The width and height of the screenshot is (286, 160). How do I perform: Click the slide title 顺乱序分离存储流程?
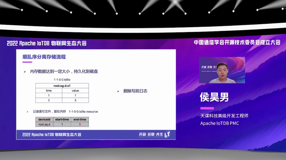(x=44, y=57)
